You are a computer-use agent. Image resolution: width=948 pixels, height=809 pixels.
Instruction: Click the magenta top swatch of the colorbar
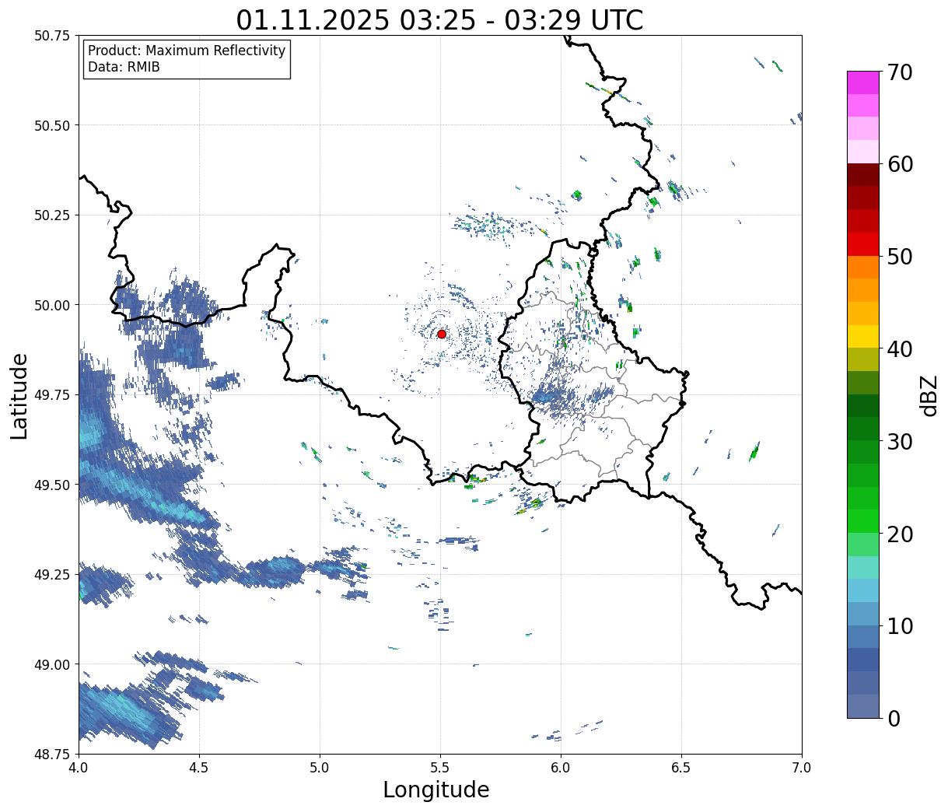(x=863, y=82)
